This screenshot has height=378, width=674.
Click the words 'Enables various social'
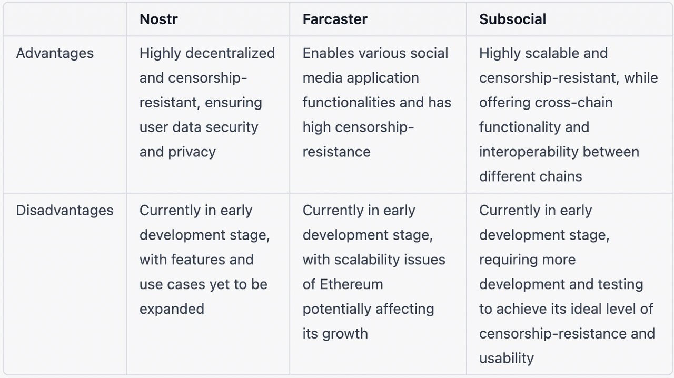(375, 53)
